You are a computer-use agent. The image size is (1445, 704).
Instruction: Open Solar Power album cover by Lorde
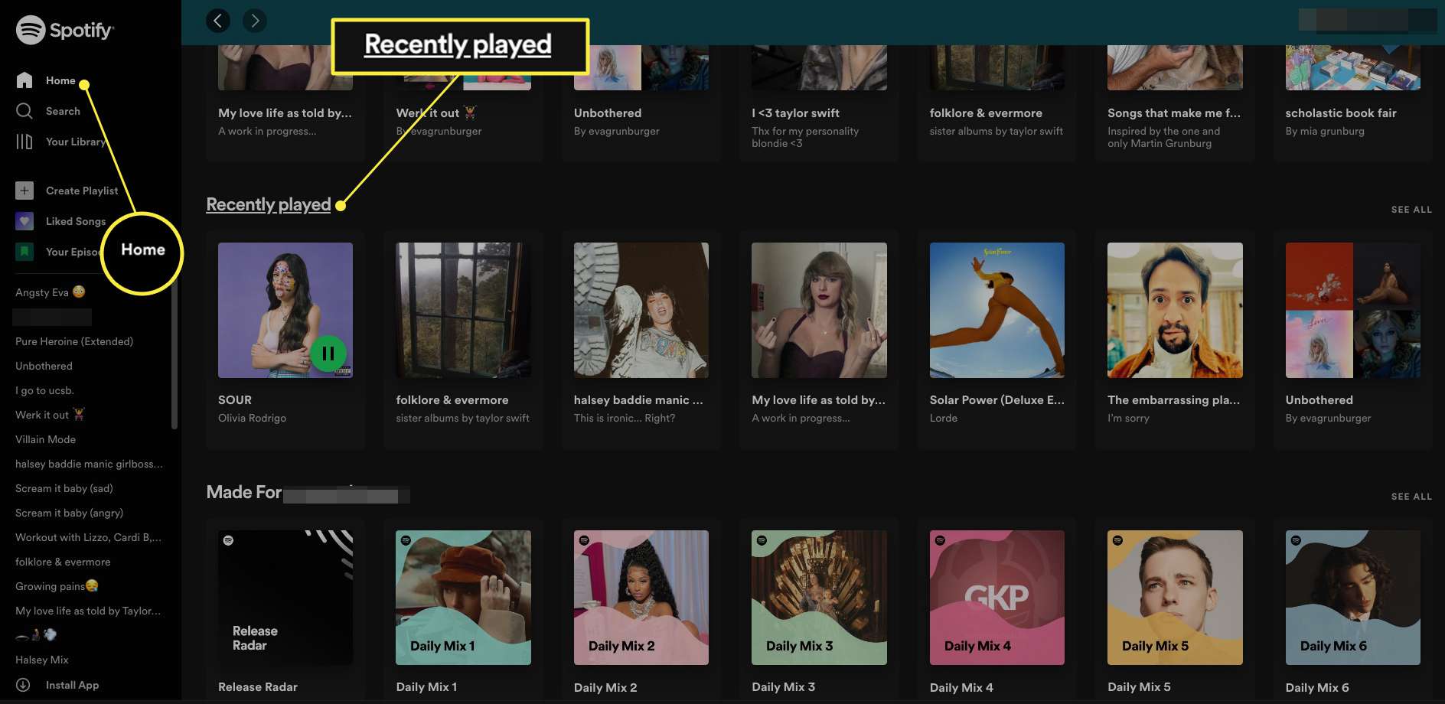pos(996,310)
